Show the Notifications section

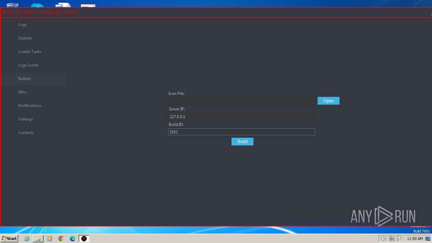(33, 106)
